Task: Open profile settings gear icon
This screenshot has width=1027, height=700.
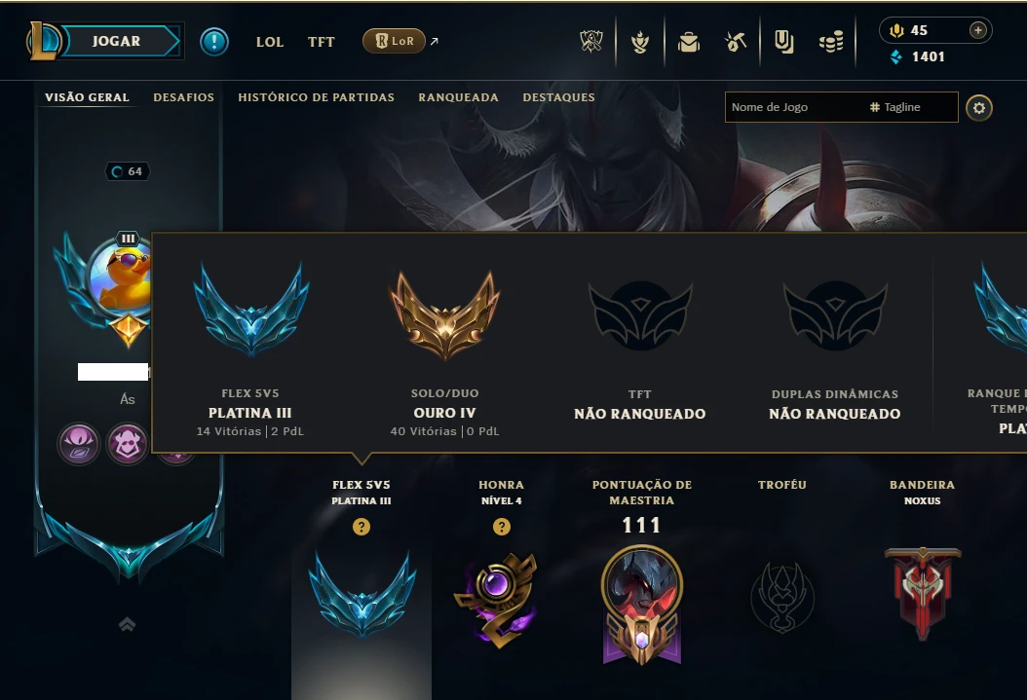Action: (979, 108)
